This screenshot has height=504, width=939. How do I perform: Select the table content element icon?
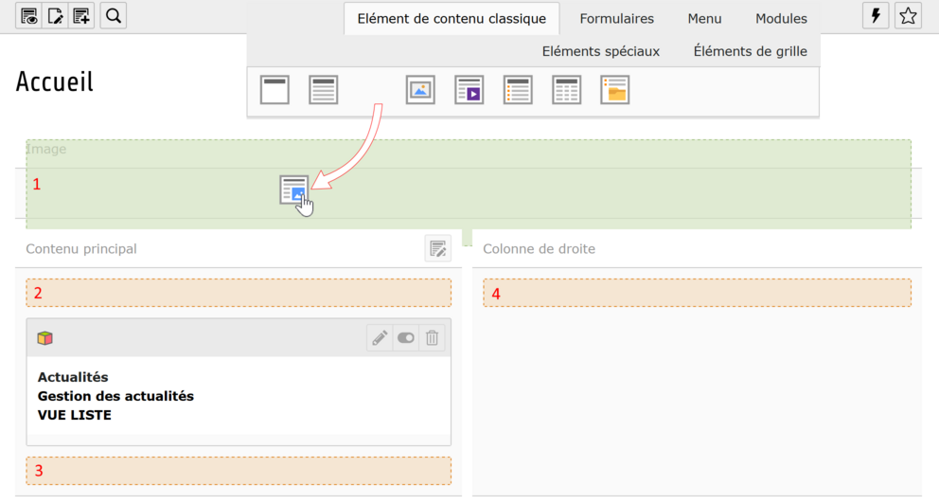pyautogui.click(x=566, y=90)
